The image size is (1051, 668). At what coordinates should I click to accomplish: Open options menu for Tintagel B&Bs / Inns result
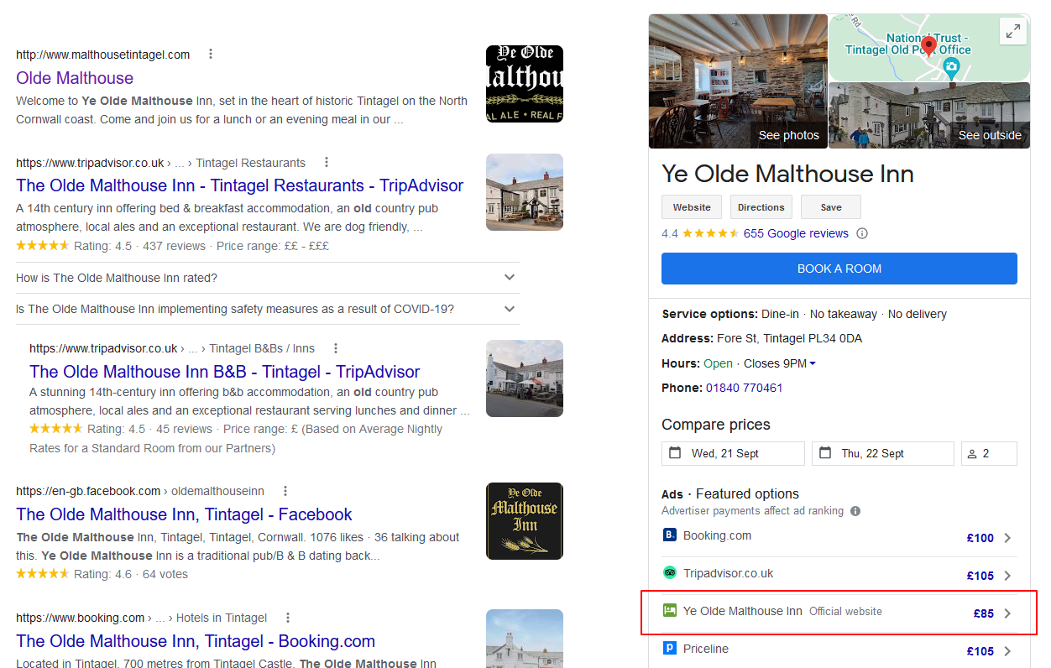click(336, 348)
